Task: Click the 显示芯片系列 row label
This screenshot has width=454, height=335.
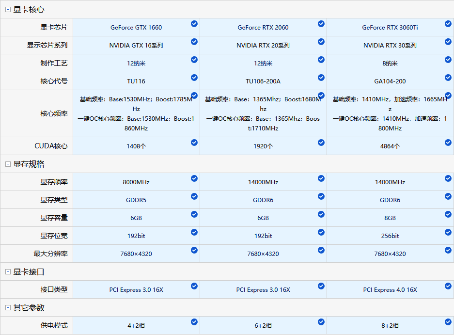Action: (47, 45)
